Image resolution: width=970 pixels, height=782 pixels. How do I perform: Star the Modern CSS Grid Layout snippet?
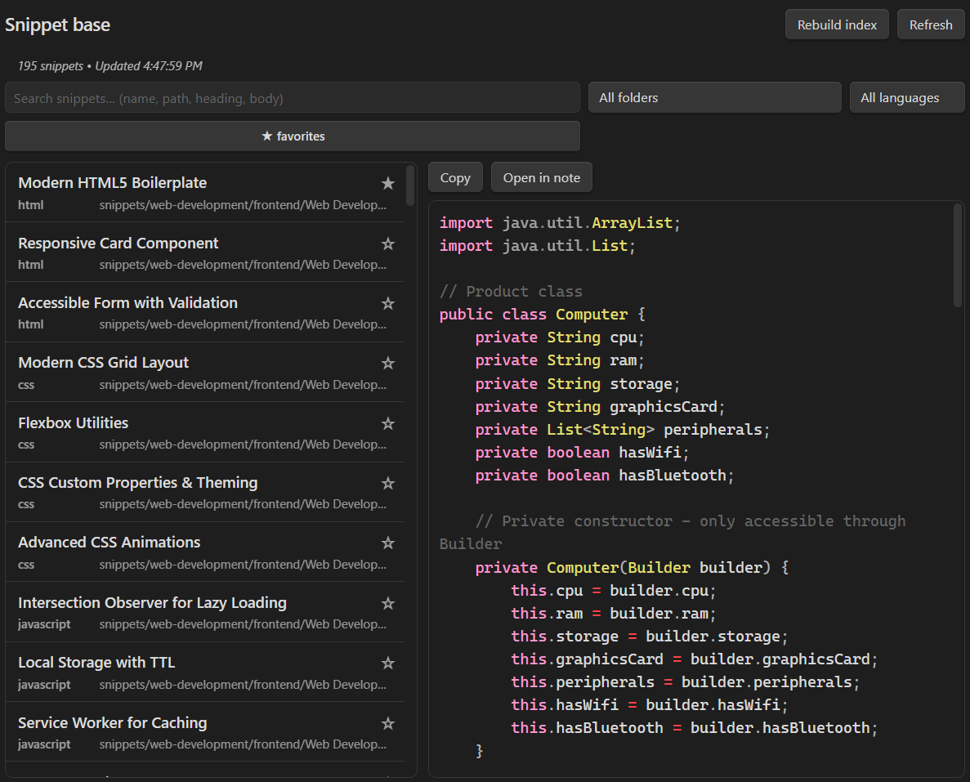[x=388, y=363]
